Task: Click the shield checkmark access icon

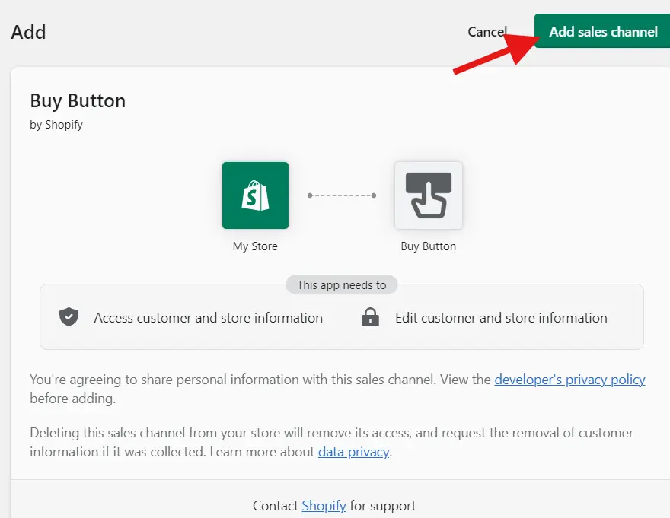Action: tap(69, 317)
